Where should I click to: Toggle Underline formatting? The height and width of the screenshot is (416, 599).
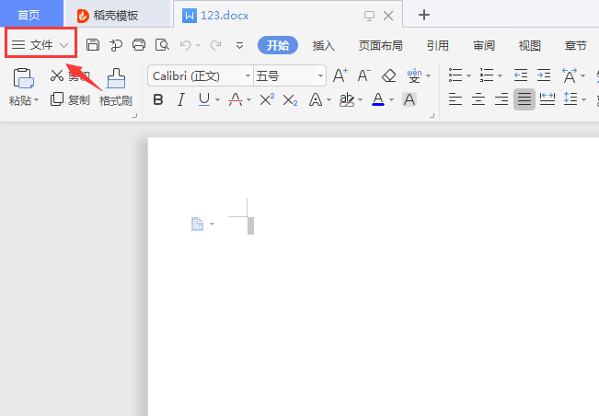[204, 99]
